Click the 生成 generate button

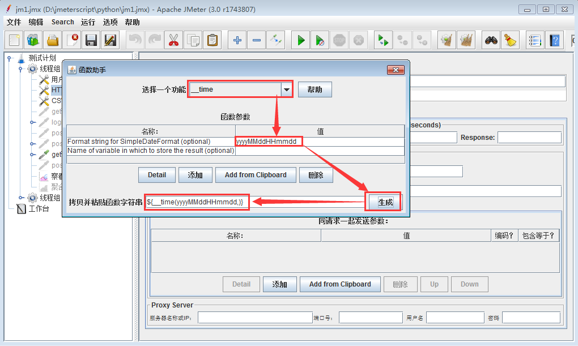coord(385,202)
